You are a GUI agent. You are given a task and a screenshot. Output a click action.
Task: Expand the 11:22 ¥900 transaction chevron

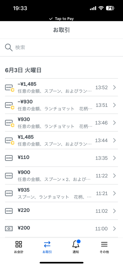(x=114, y=176)
